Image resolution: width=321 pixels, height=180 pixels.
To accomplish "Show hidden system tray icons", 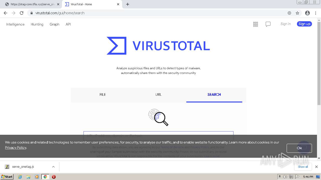I will coord(280,177).
